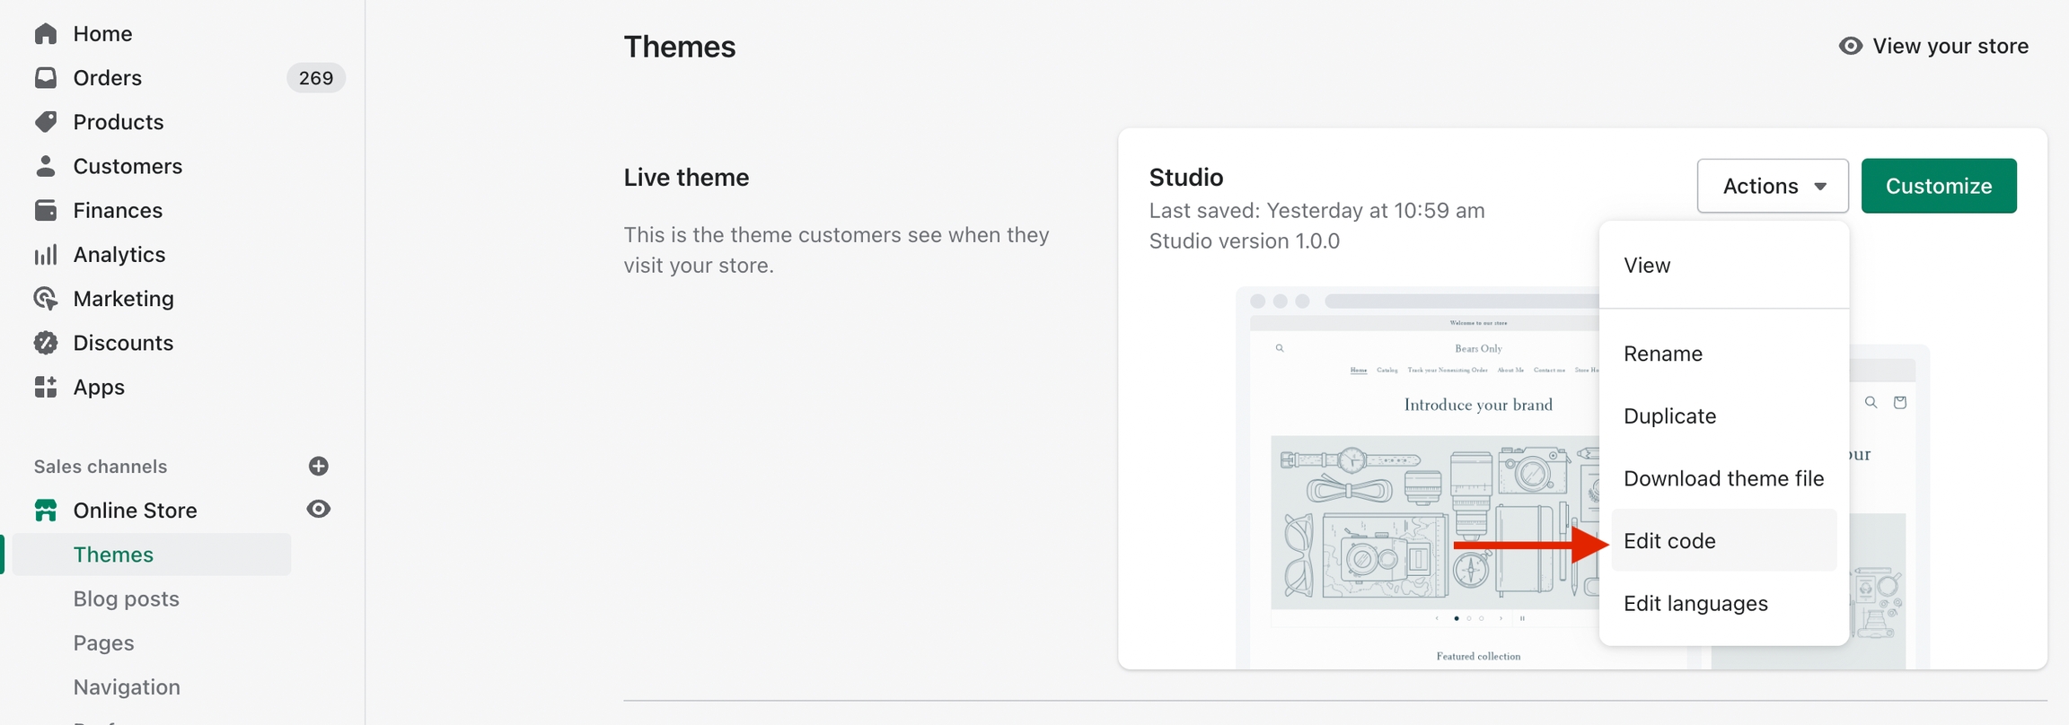The image size is (2069, 725).
Task: Click the Apps grid icon
Action: click(46, 387)
